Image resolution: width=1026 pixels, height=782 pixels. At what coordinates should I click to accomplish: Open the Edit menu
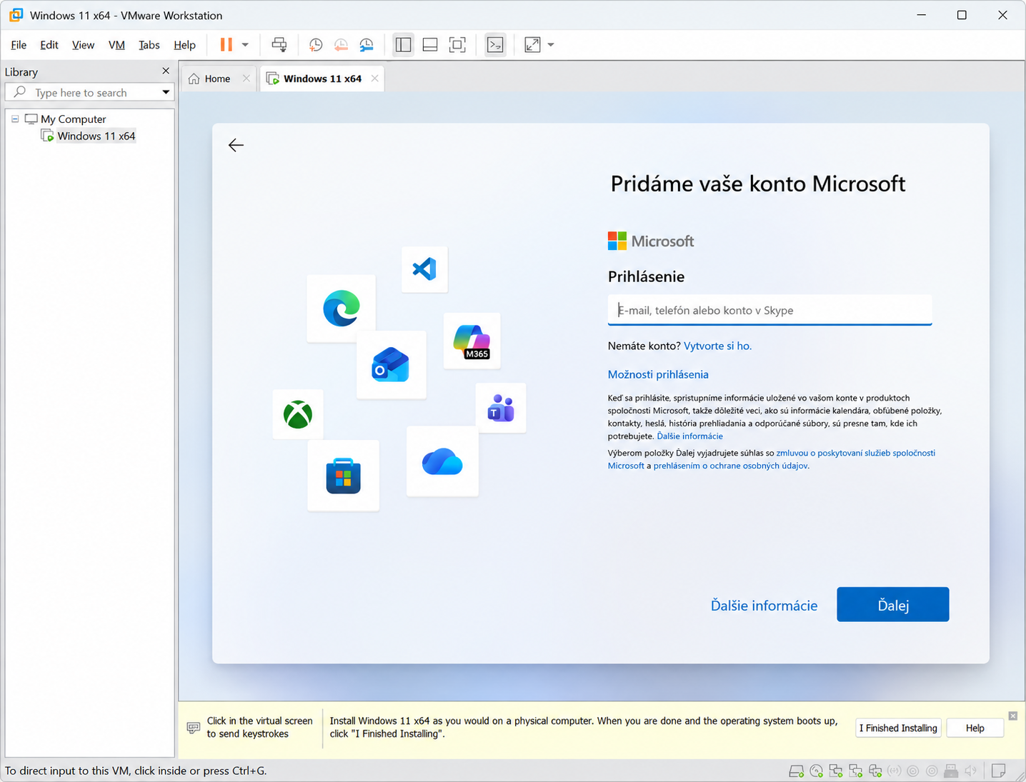pos(49,45)
